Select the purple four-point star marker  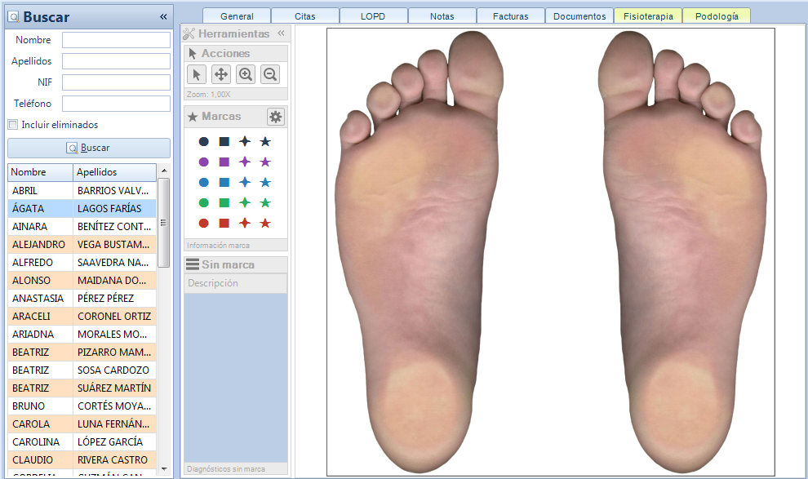click(244, 162)
